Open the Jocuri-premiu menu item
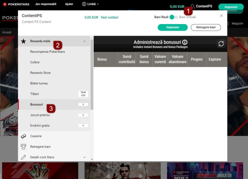 (54, 115)
